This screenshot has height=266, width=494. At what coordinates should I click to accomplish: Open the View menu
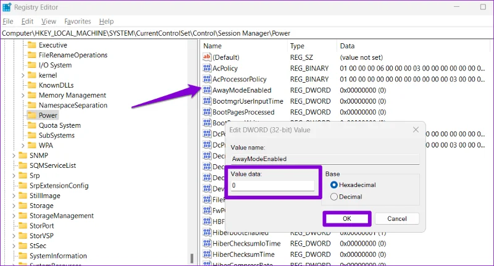tap(49, 22)
